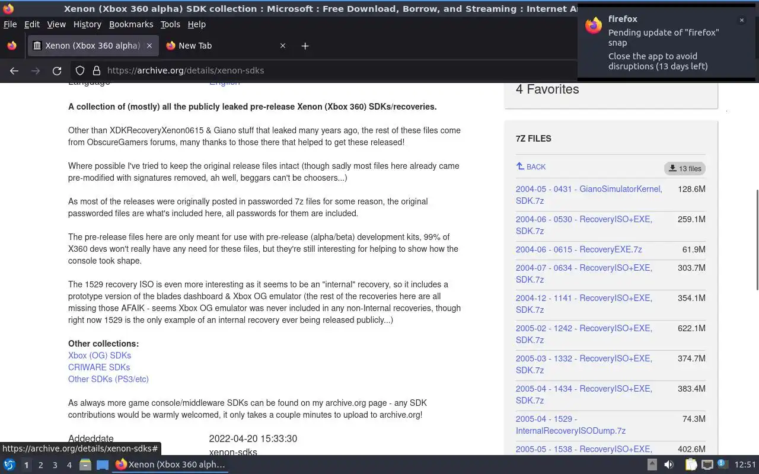Viewport: 759px width, 474px height.
Task: Open the Xbox (OG) SDKs collection link
Action: tap(100, 355)
